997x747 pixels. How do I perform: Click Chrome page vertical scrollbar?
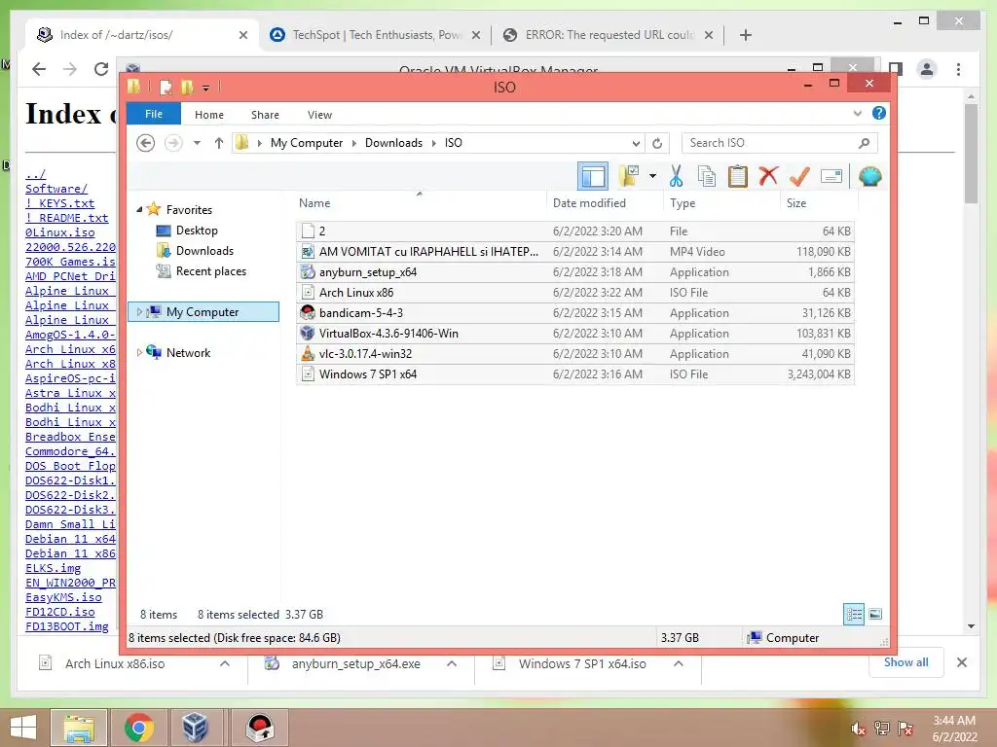[x=971, y=155]
